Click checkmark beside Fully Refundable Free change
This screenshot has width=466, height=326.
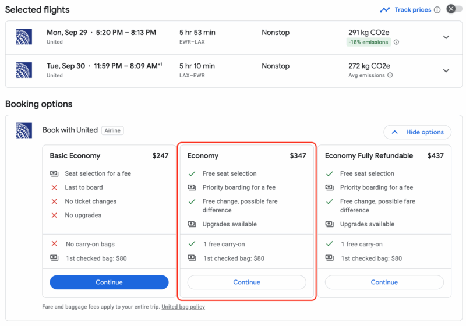point(330,201)
